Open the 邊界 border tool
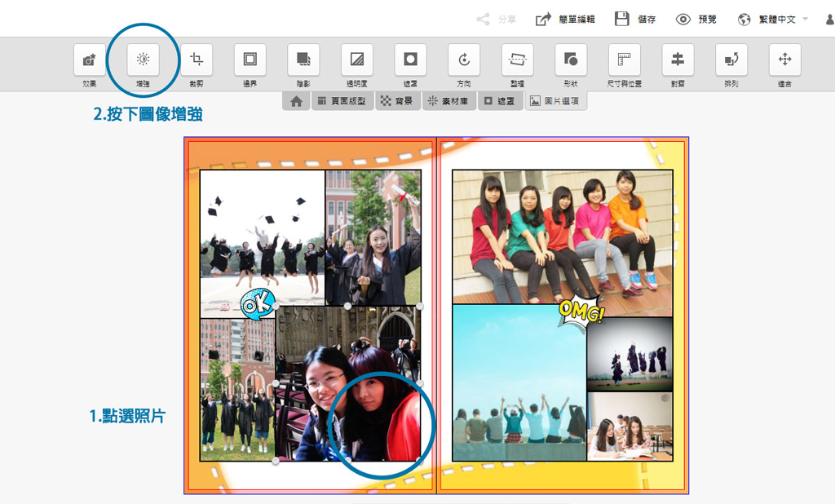This screenshot has width=835, height=504. (x=250, y=60)
